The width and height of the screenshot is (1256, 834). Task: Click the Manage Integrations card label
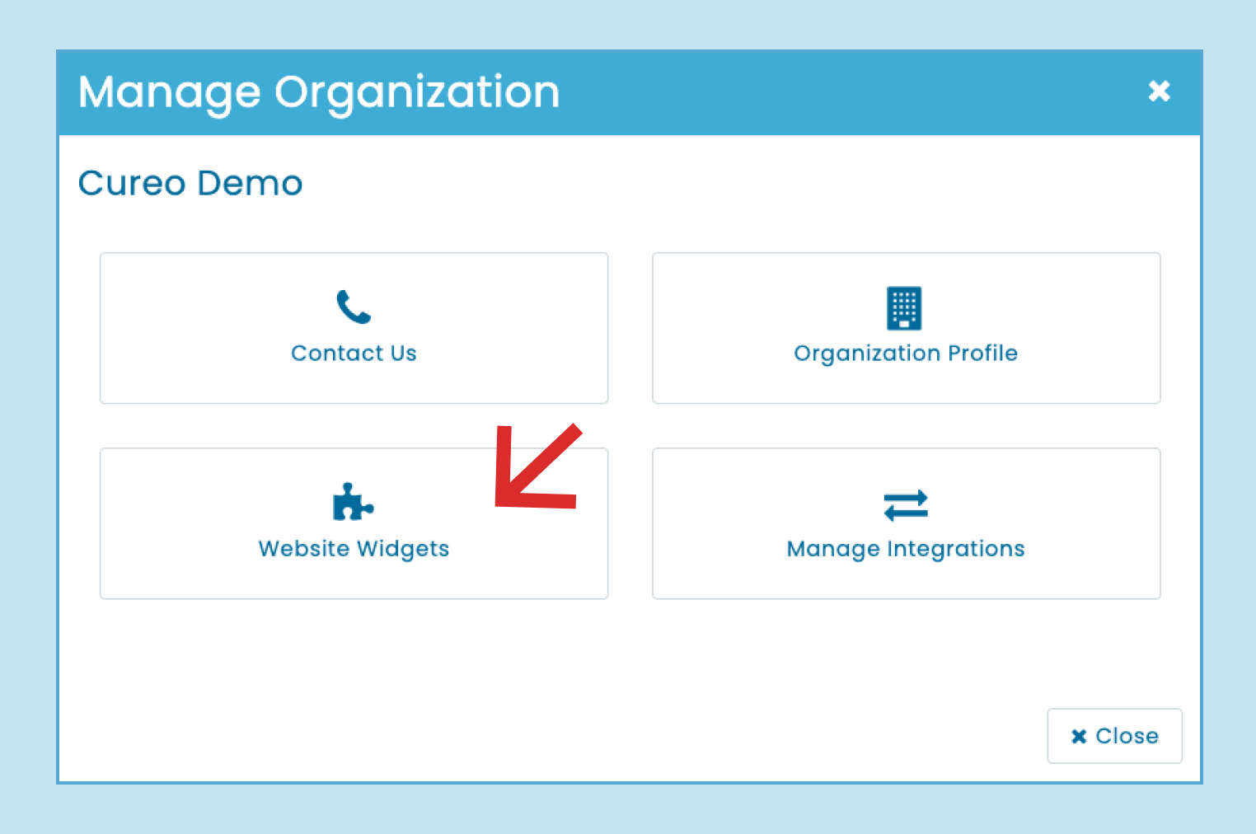click(x=905, y=548)
